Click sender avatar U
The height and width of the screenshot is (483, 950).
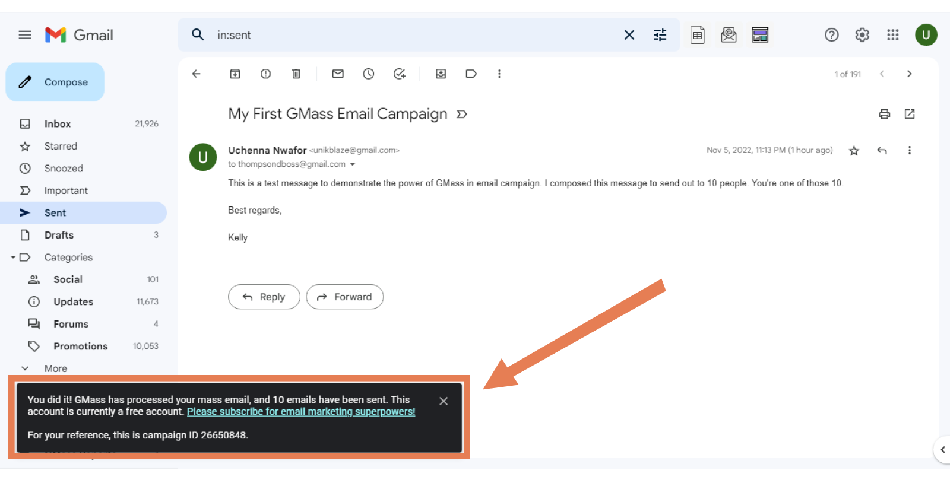(x=203, y=157)
